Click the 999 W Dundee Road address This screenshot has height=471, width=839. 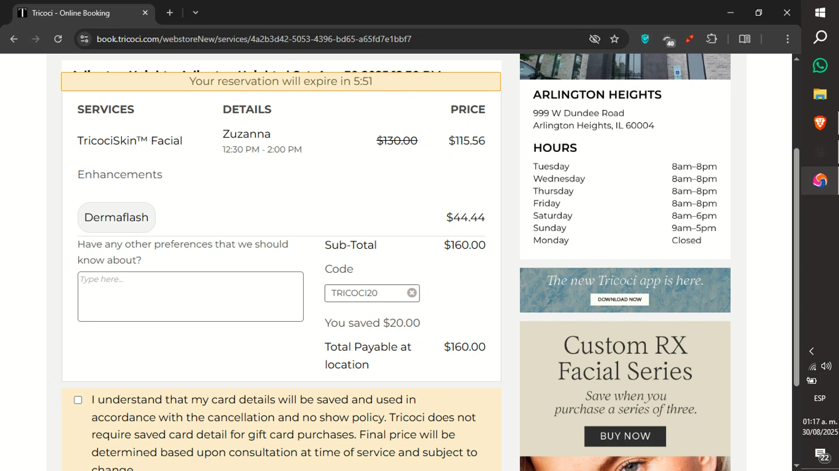578,113
